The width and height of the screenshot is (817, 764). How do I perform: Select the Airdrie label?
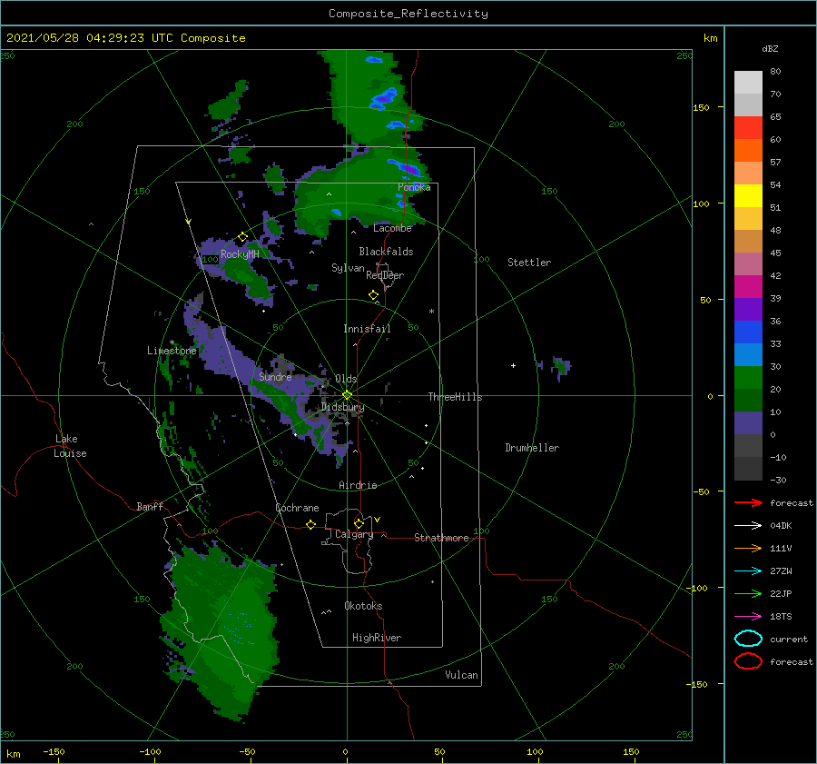[x=358, y=485]
